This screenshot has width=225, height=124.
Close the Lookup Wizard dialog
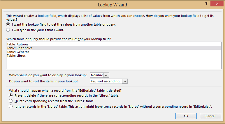[217, 3]
